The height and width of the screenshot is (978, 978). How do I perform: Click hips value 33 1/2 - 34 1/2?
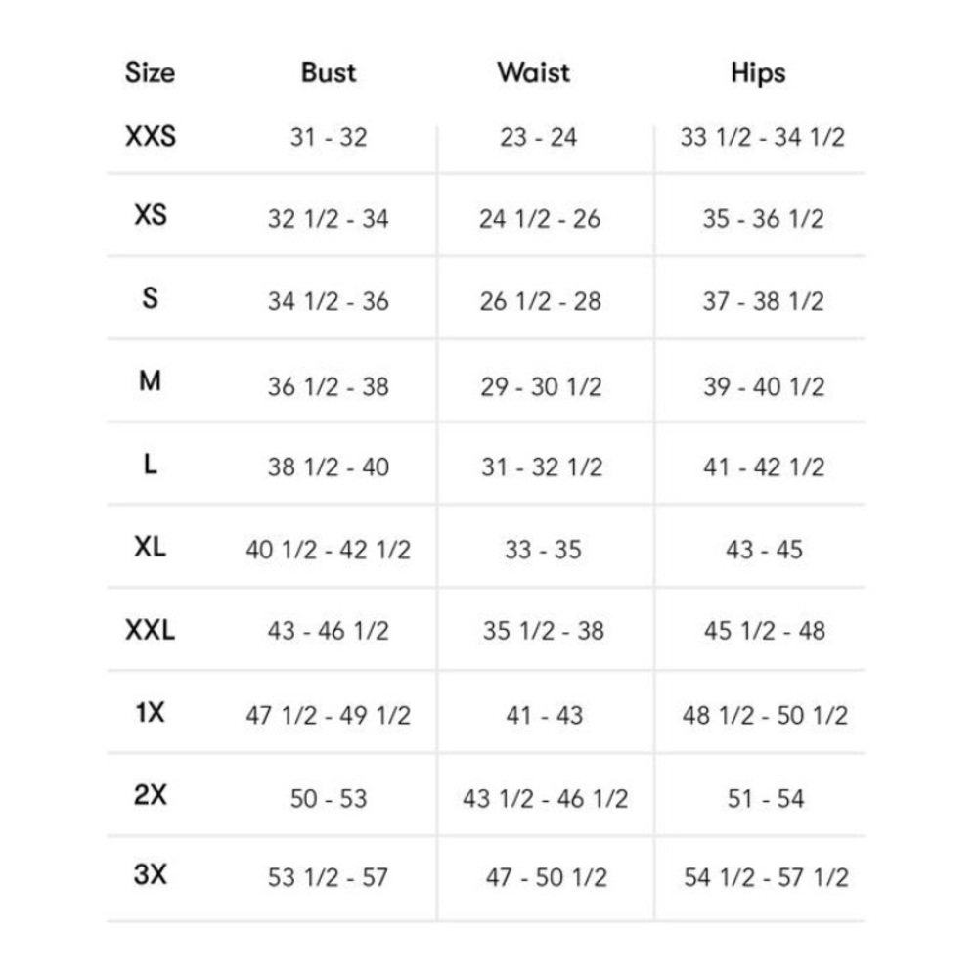[763, 137]
